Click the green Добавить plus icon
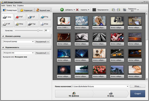 pyautogui.click(x=62, y=10)
